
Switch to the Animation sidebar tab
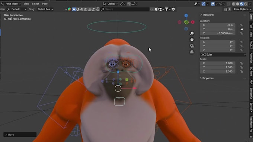tap(251, 58)
